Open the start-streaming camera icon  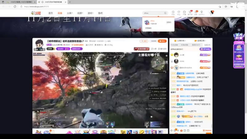coord(184,13)
